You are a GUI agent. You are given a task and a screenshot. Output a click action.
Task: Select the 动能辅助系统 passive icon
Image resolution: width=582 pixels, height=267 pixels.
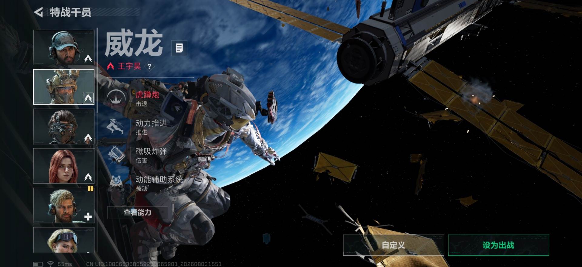115,183
